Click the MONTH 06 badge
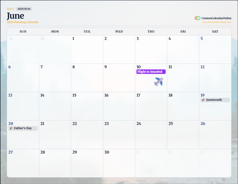This screenshot has height=184, width=238. (24, 9)
